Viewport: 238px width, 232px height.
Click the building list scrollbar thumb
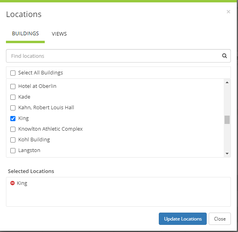[x=227, y=120]
